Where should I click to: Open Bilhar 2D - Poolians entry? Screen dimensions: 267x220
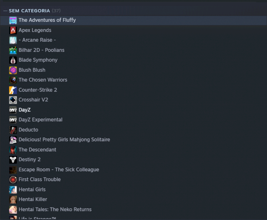[x=41, y=50]
